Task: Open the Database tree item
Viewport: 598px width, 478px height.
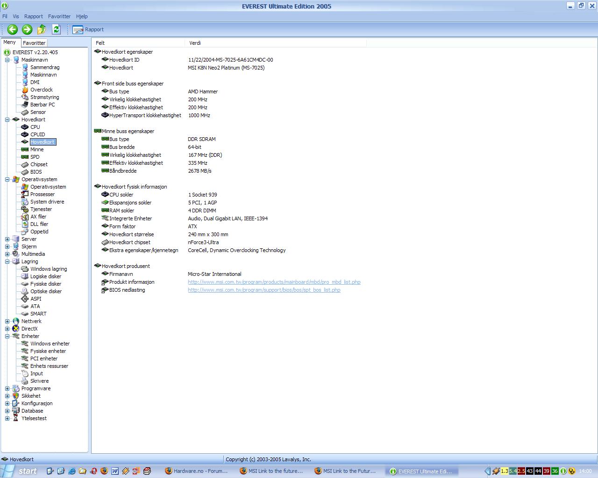Action: point(32,411)
